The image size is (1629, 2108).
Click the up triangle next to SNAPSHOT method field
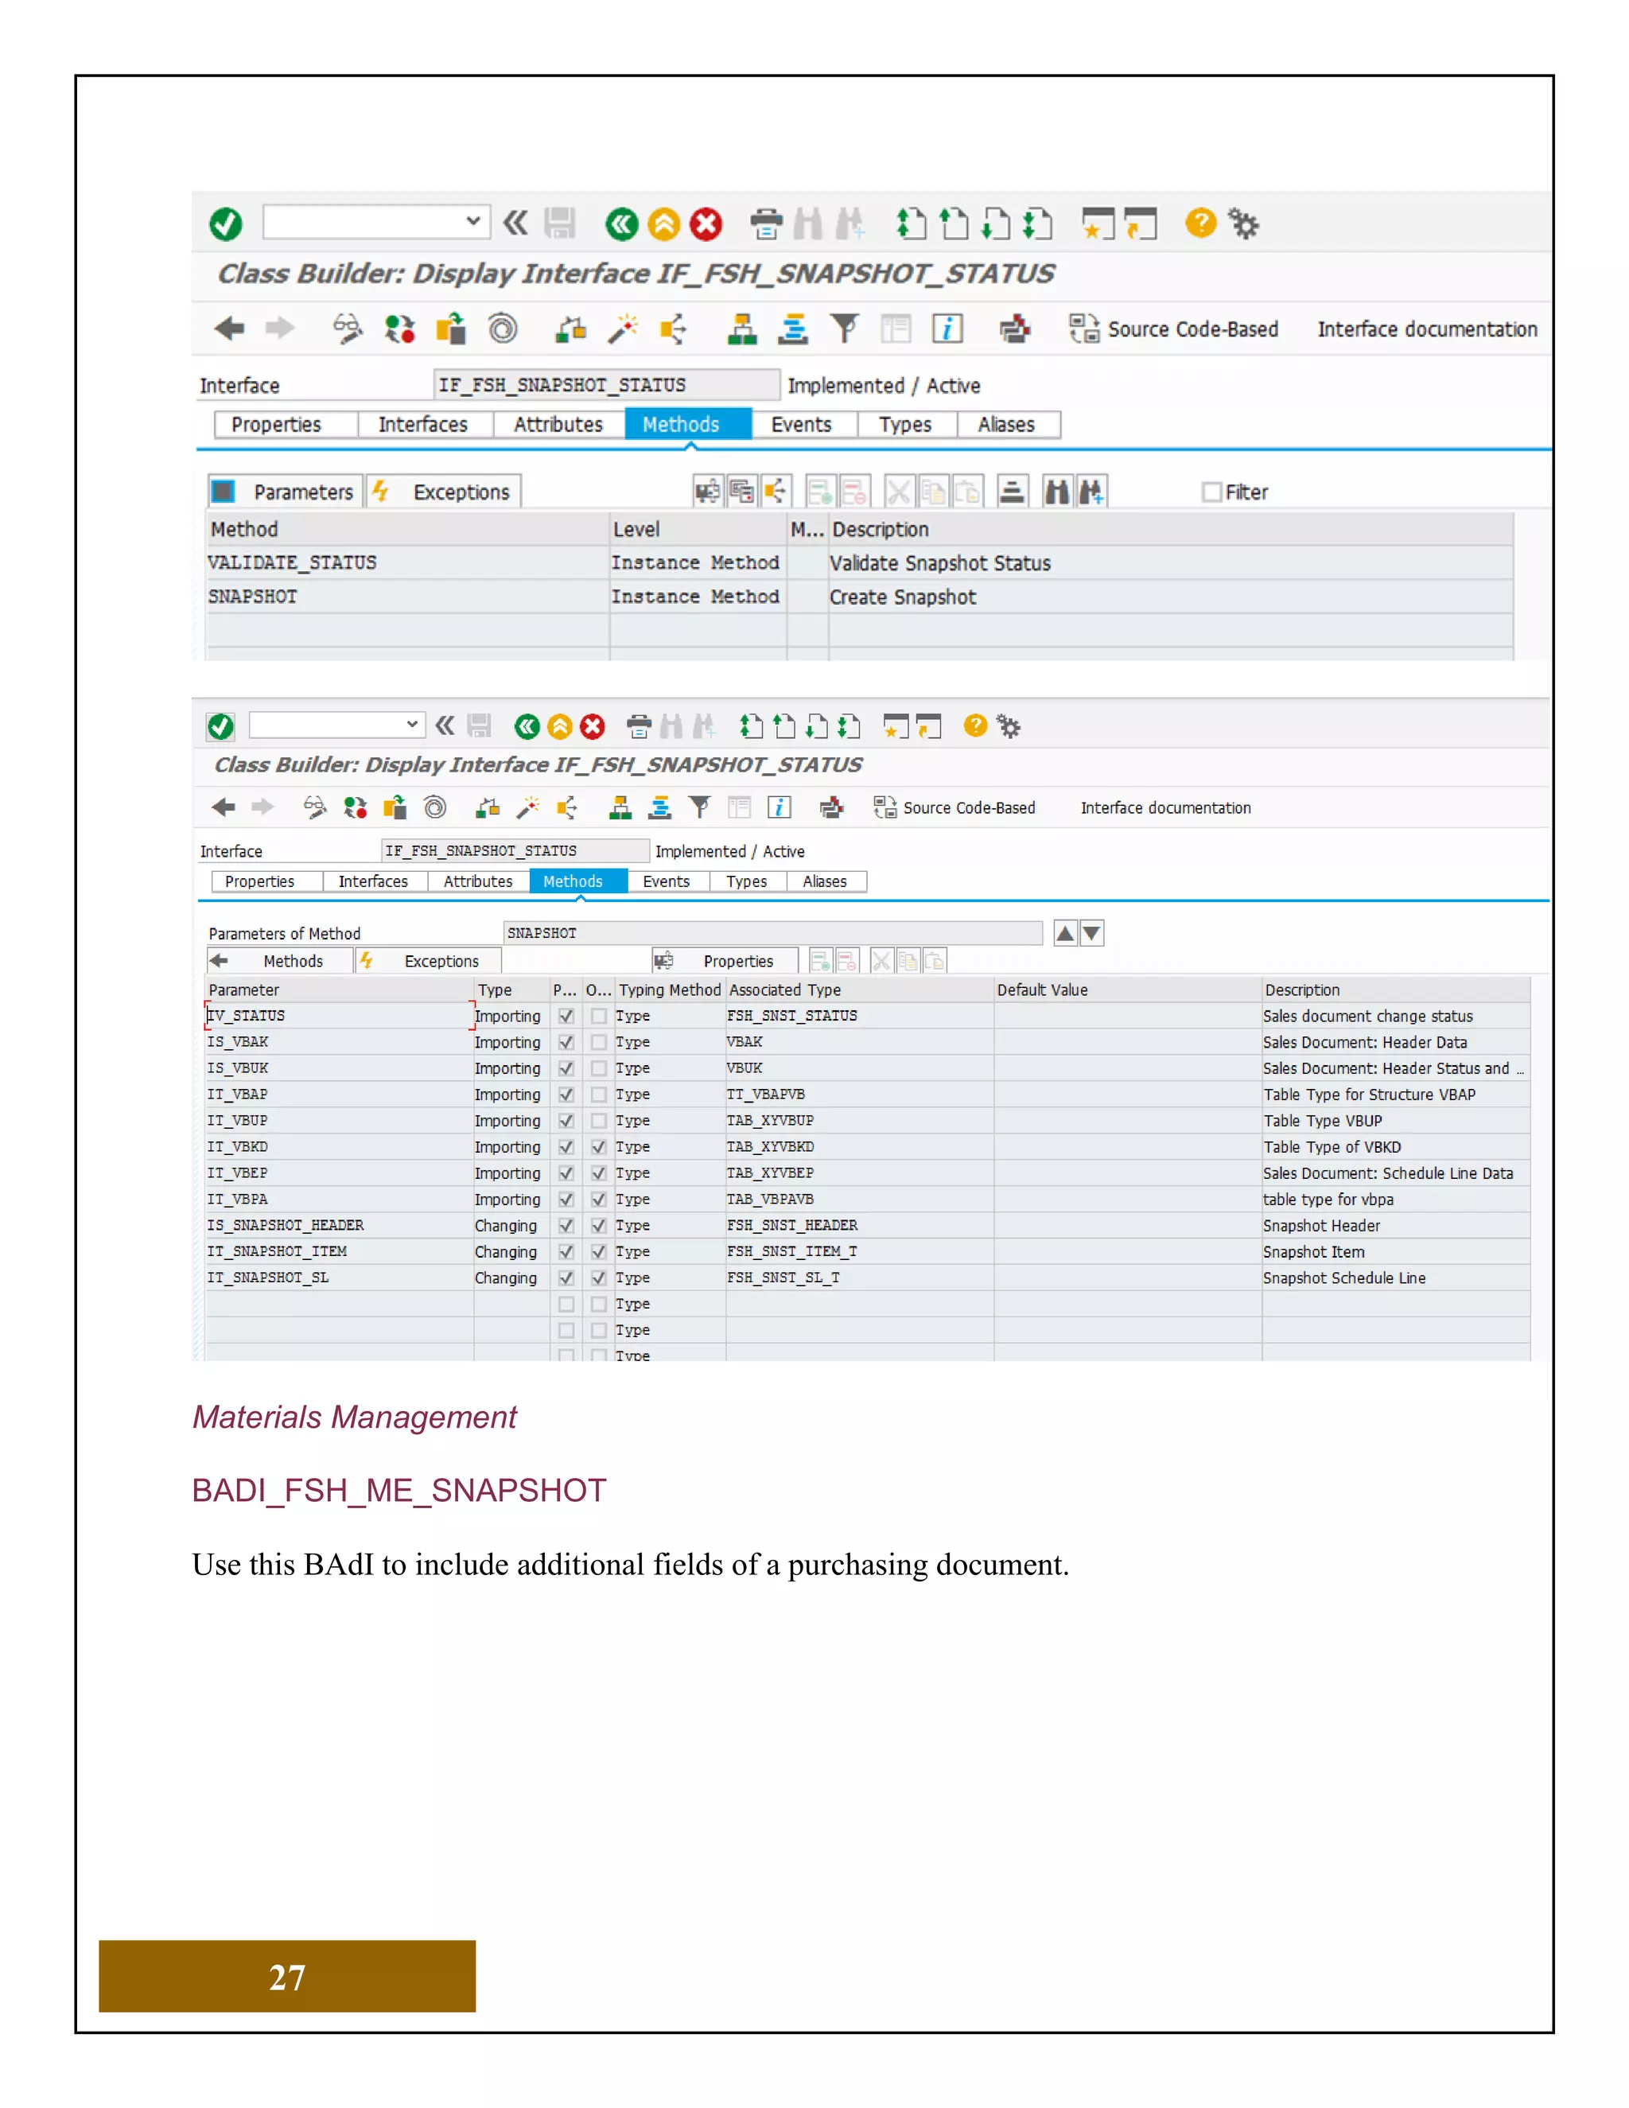1065,932
